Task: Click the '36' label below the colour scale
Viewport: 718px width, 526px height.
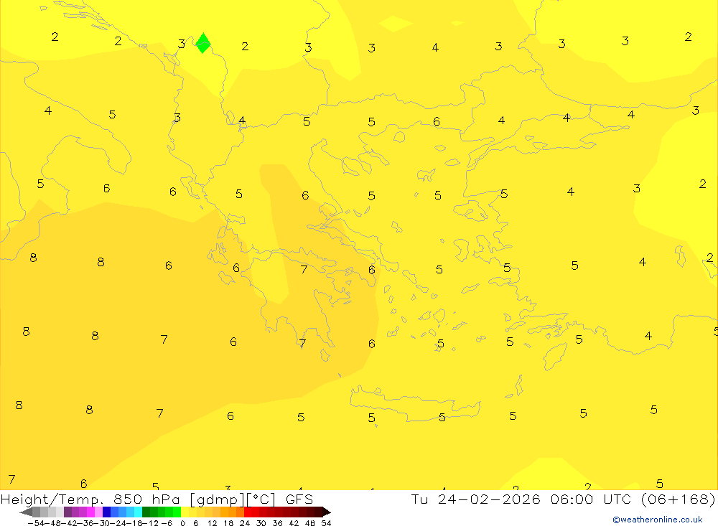Action: 277,523
